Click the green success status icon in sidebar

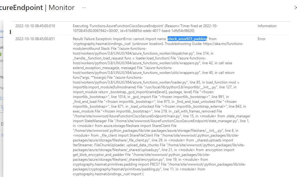click(x=1, y=54)
